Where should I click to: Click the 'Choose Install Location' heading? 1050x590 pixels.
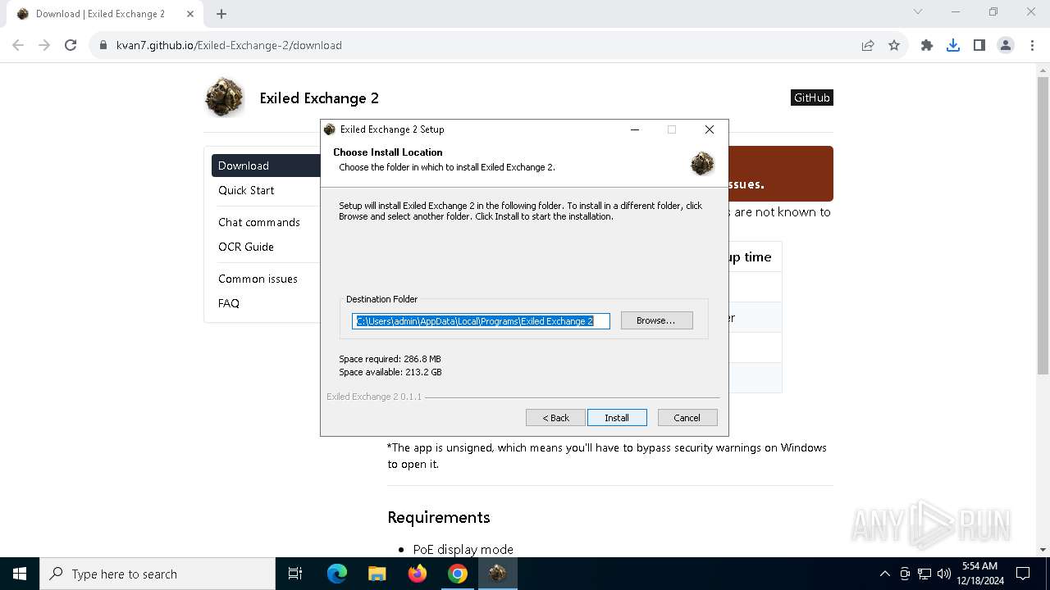(x=388, y=152)
